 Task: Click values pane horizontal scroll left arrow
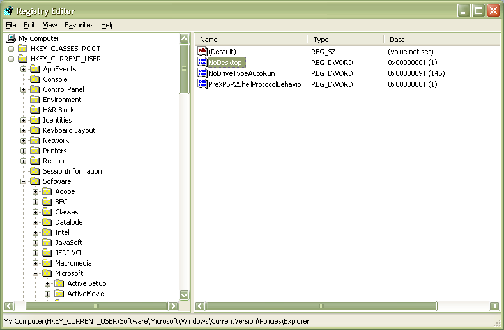(x=200, y=306)
